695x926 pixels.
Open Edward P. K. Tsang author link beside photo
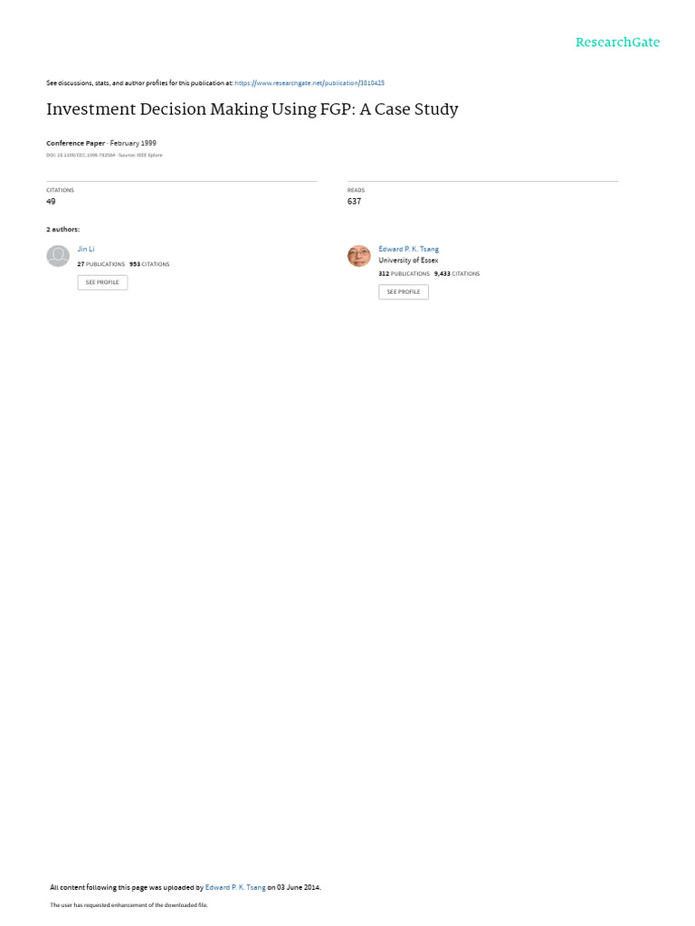tap(408, 250)
